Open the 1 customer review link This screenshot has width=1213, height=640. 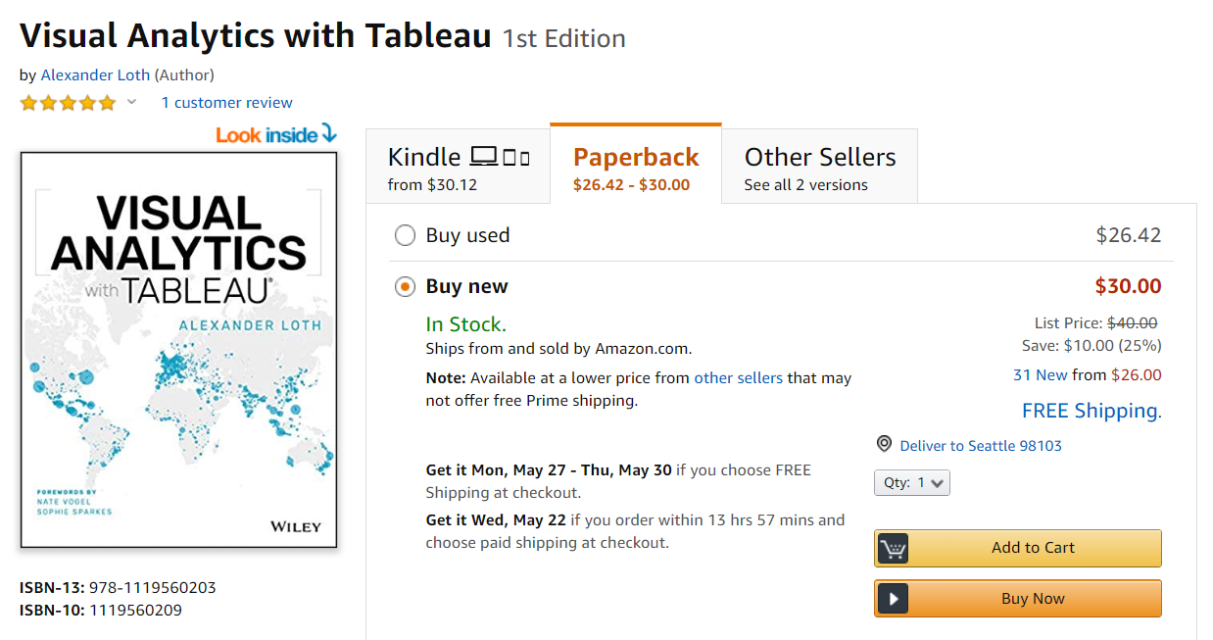tap(226, 102)
